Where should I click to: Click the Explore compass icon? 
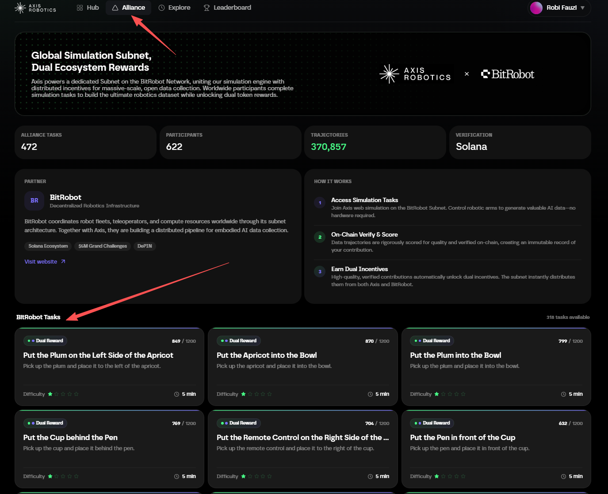(161, 8)
